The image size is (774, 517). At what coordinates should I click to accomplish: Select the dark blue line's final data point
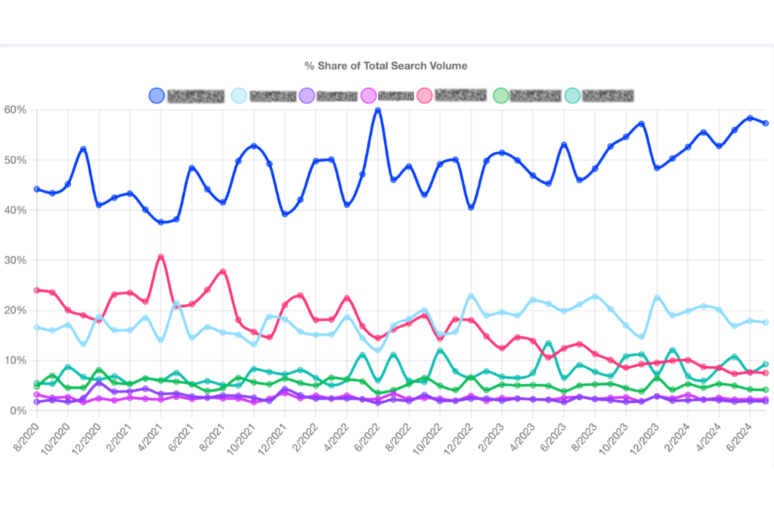766,123
